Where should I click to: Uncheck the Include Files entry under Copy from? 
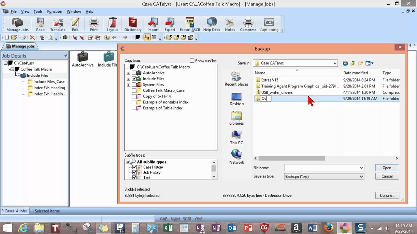[134, 79]
